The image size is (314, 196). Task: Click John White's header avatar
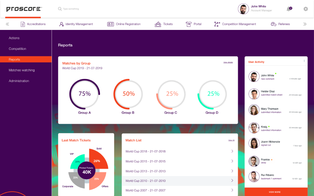[x=243, y=9]
